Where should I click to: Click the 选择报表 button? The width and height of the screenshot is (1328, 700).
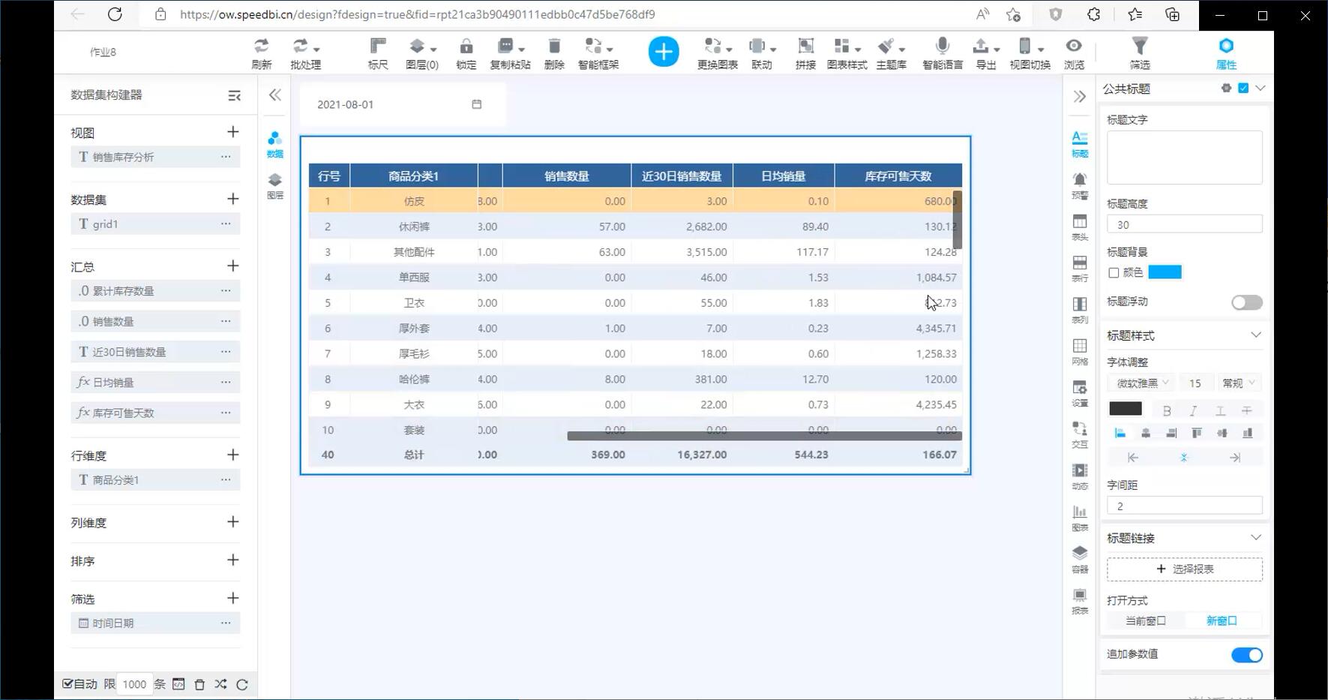pyautogui.click(x=1184, y=569)
